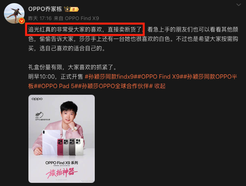Click the white tablet in the poster
The height and width of the screenshot is (186, 246).
(x=50, y=142)
